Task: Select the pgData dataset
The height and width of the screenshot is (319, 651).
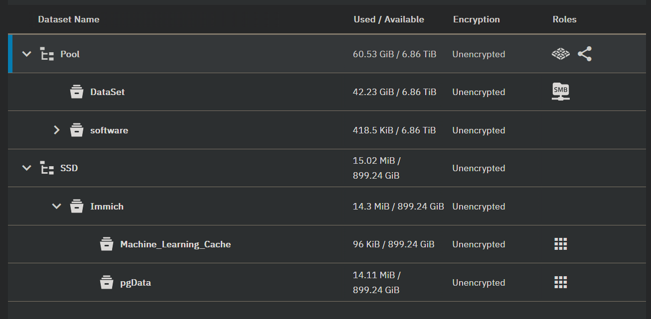Action: pos(136,283)
